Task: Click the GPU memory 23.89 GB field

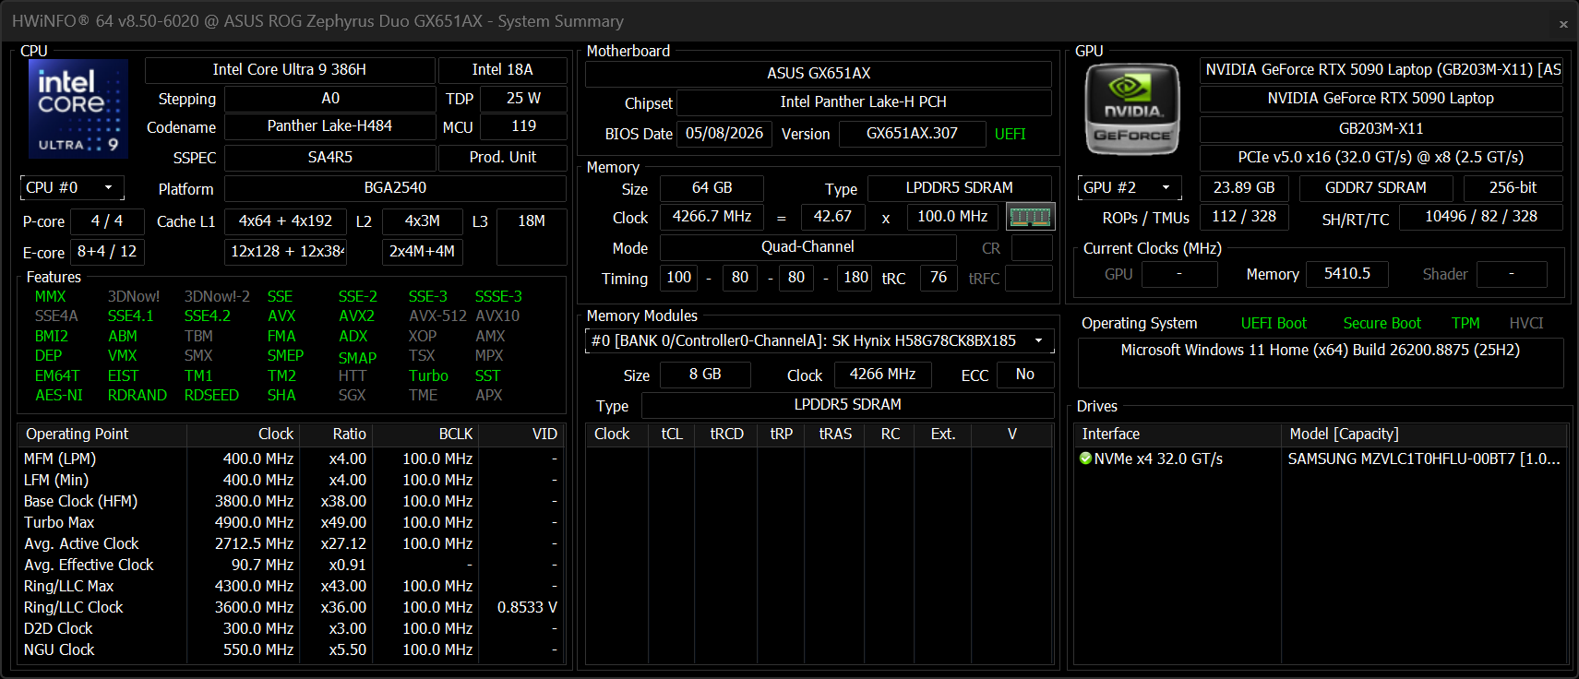Action: pyautogui.click(x=1244, y=188)
